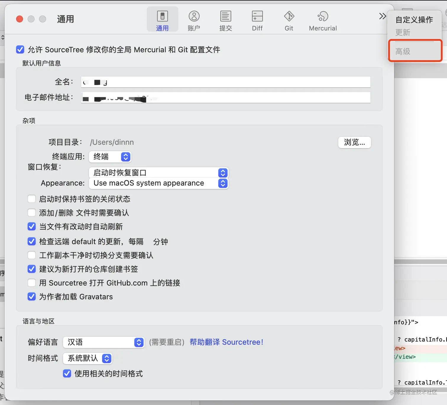Open the 终端应用 terminal app dropdown
This screenshot has width=447, height=405.
pyautogui.click(x=110, y=157)
